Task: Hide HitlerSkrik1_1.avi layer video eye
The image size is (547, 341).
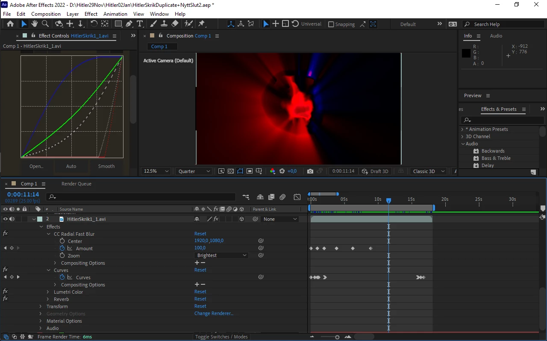Action: point(5,219)
